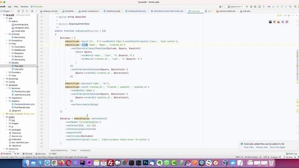Expand the bootstrap folder

[4, 79]
